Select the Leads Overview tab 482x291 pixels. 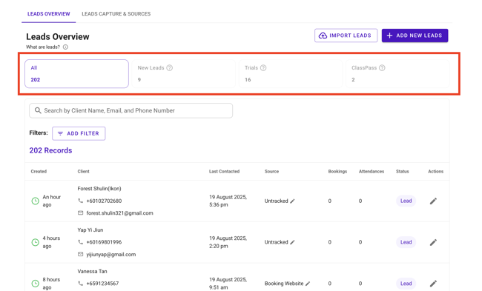(48, 14)
